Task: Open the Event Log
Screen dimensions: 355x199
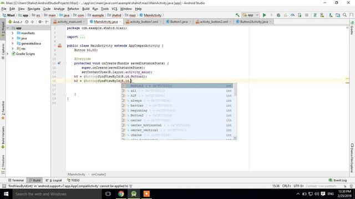Action: [338, 180]
